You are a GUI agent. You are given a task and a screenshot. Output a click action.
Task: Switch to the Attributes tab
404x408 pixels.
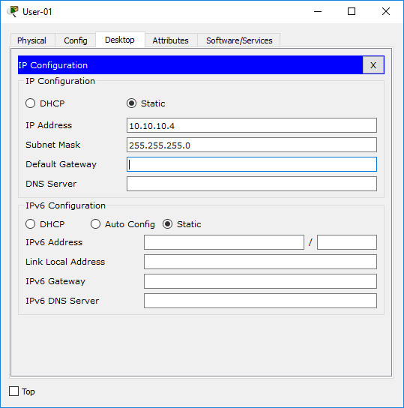171,40
